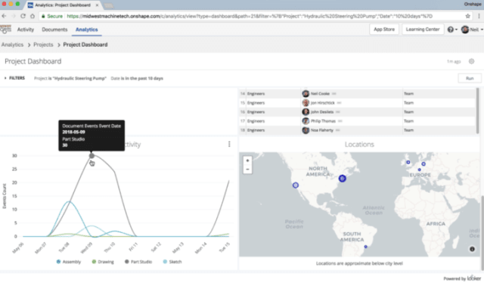Toggle Part Studio series in chart legend
This screenshot has height=283, width=484.
click(138, 262)
